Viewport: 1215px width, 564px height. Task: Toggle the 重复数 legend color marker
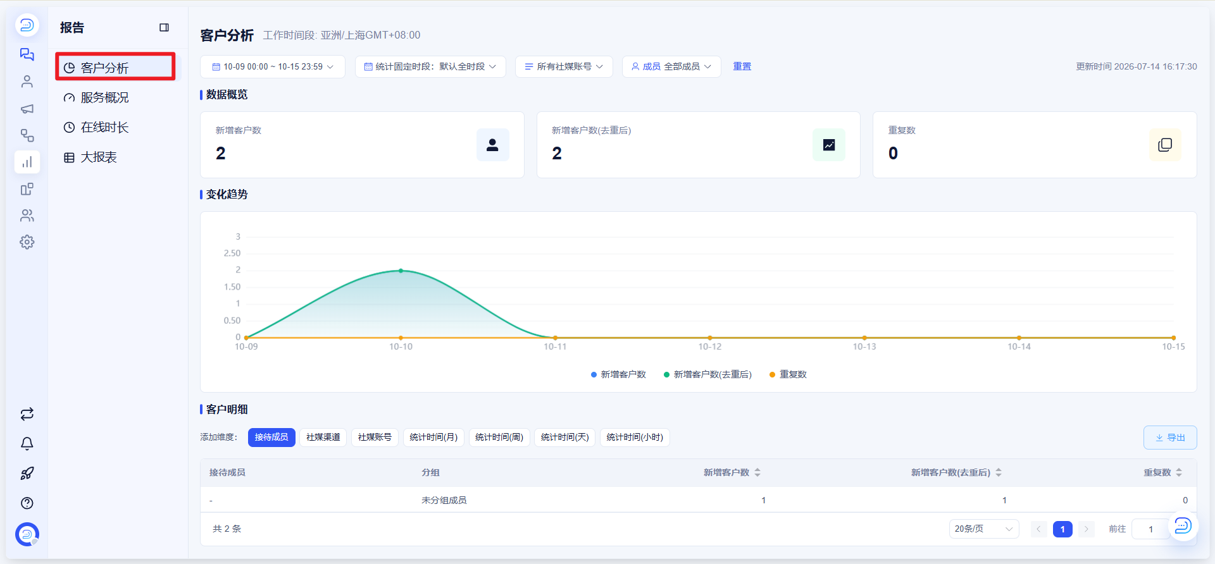pos(772,375)
